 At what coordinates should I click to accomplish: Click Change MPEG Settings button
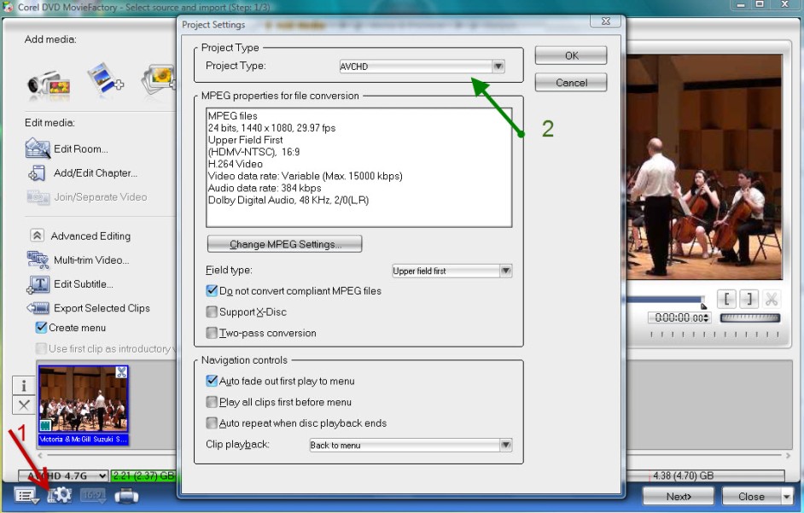click(284, 244)
